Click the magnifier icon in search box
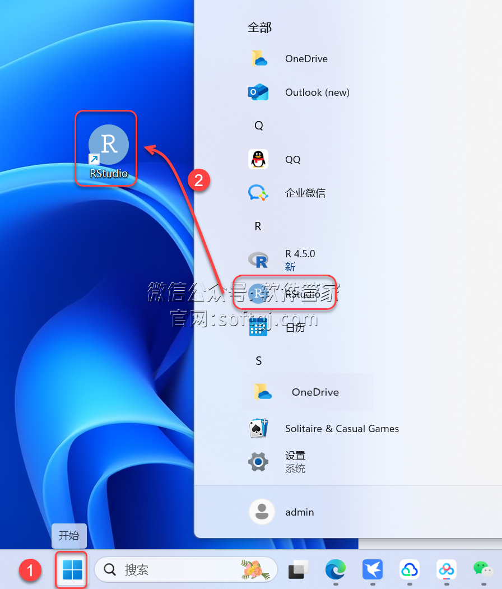This screenshot has width=502, height=589. (x=110, y=569)
